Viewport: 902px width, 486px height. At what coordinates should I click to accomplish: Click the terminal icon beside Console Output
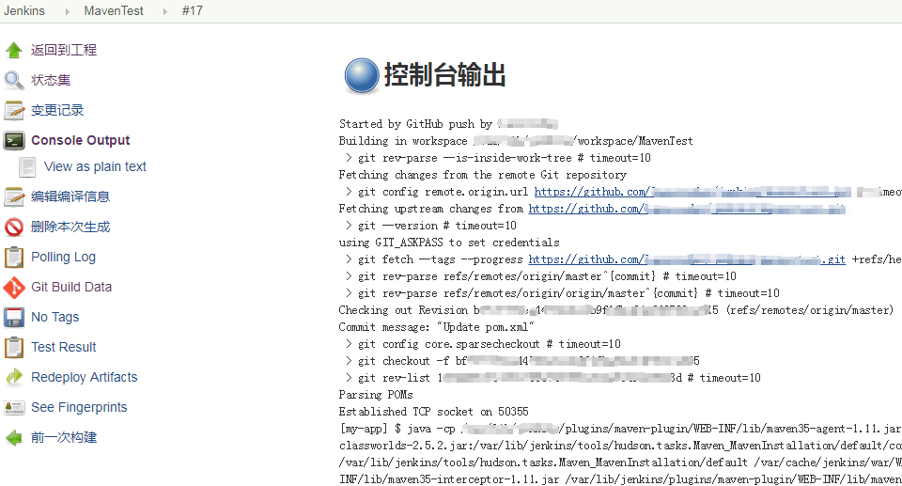[x=14, y=140]
